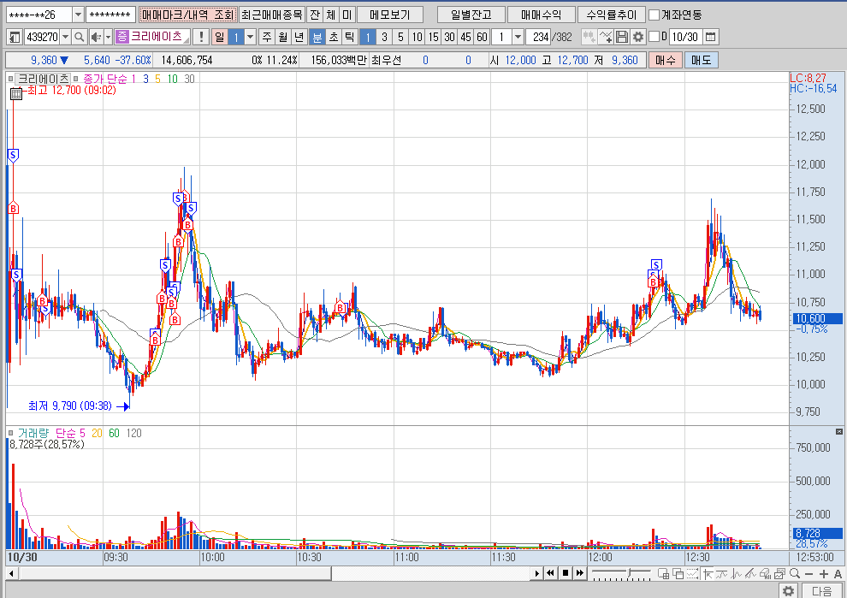Click the 매수 buy button
This screenshot has height=598, width=847.
click(x=666, y=60)
